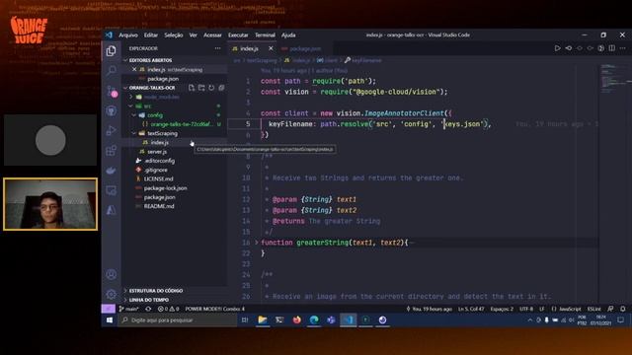Open the Docker view in activity bar
This screenshot has width=632, height=355.
112,171
